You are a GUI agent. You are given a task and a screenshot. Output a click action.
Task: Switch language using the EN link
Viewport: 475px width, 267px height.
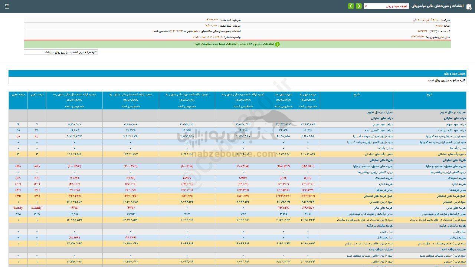pos(7,6)
